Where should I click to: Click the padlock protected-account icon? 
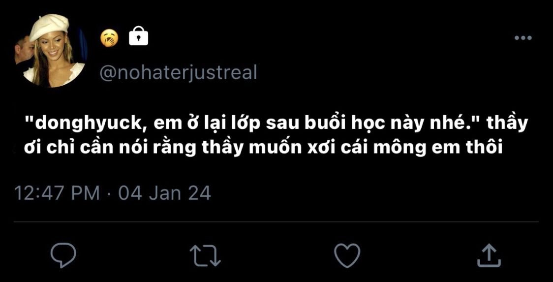tap(139, 36)
